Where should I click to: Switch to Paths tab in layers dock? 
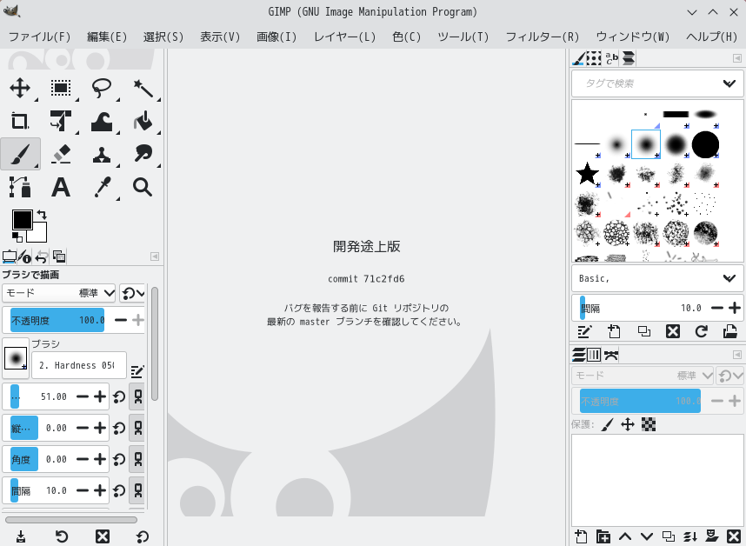point(611,356)
